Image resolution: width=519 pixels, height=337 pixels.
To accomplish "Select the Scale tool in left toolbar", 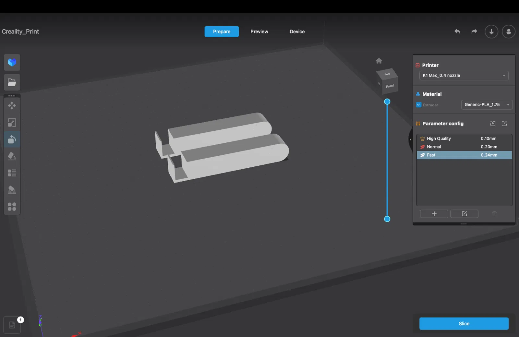I will coord(12,123).
